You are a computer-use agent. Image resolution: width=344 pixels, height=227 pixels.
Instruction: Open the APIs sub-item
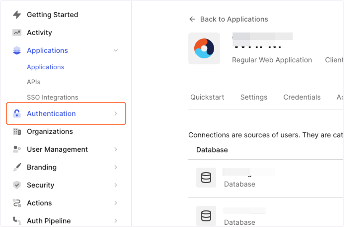pos(34,82)
